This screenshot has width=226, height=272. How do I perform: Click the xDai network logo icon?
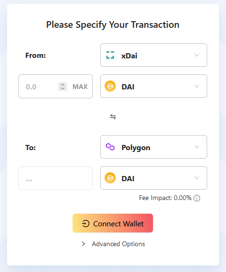click(110, 55)
